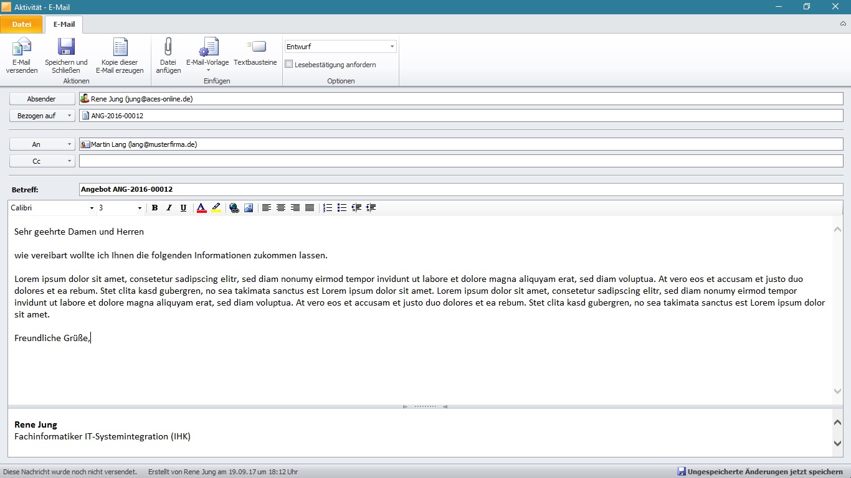Center-align the email text
Viewport: 851px width, 478px height.
click(x=281, y=208)
